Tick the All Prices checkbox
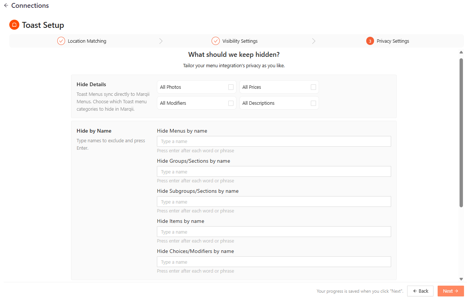 pyautogui.click(x=313, y=87)
